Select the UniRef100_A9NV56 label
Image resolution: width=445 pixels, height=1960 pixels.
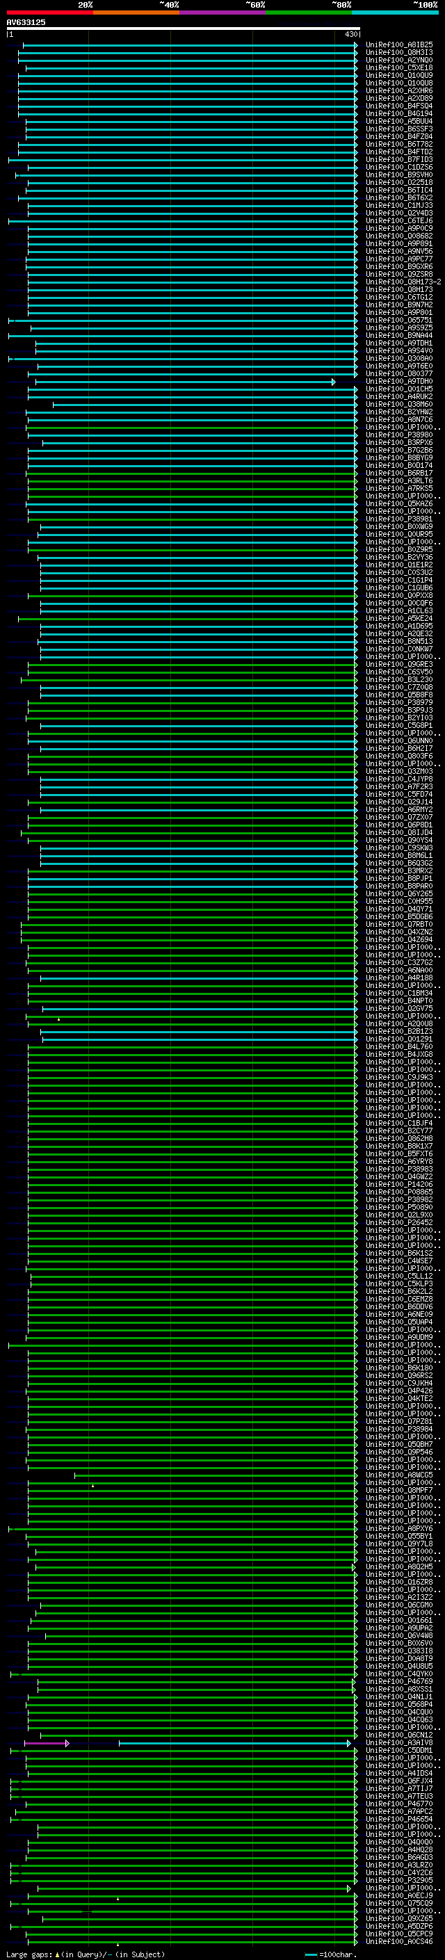tap(399, 251)
